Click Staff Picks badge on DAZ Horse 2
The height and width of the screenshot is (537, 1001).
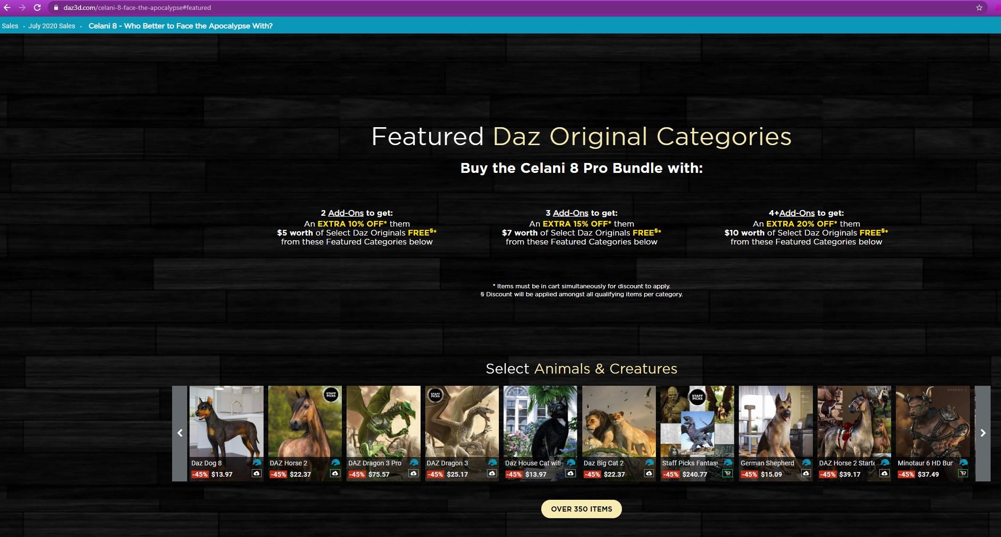pyautogui.click(x=331, y=395)
